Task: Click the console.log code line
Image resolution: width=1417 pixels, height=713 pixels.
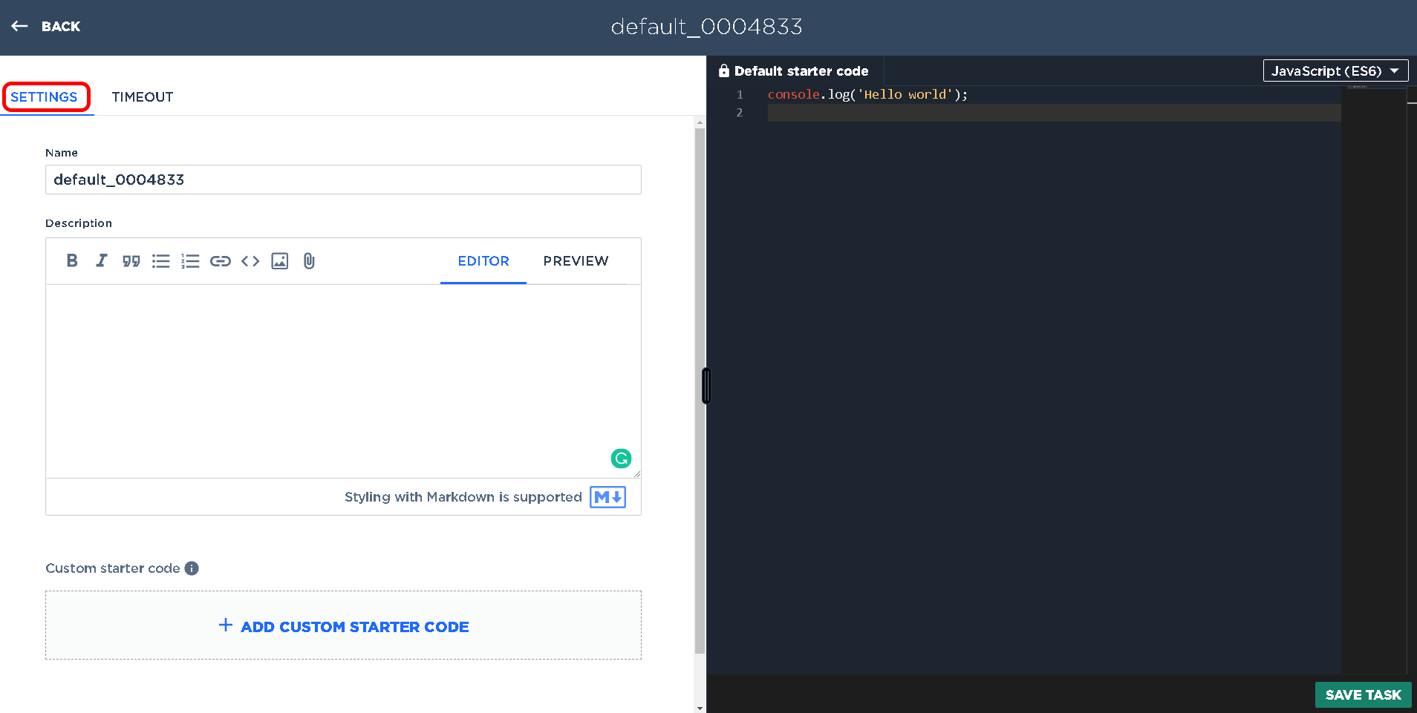Action: click(x=867, y=95)
